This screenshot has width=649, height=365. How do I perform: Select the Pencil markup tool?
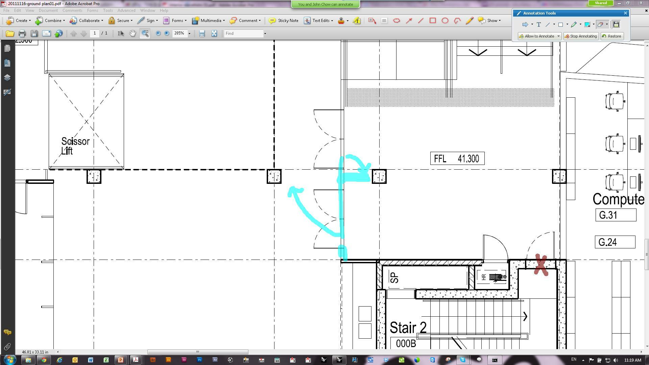click(x=469, y=21)
